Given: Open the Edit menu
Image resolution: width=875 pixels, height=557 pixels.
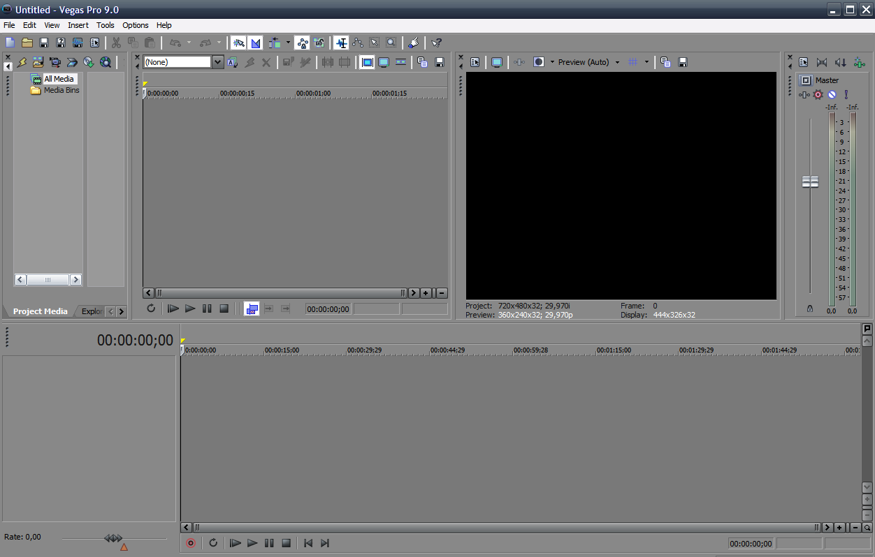Looking at the screenshot, I should click(29, 25).
